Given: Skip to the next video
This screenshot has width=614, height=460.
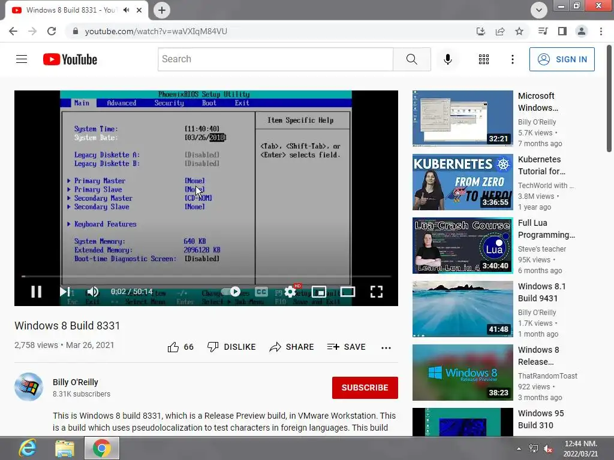Looking at the screenshot, I should 65,292.
